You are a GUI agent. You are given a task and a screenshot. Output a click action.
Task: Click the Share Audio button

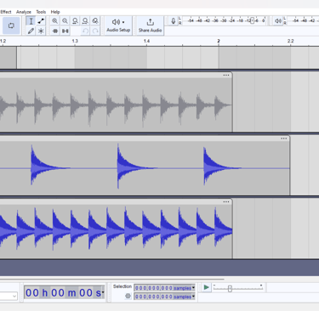[x=150, y=25]
